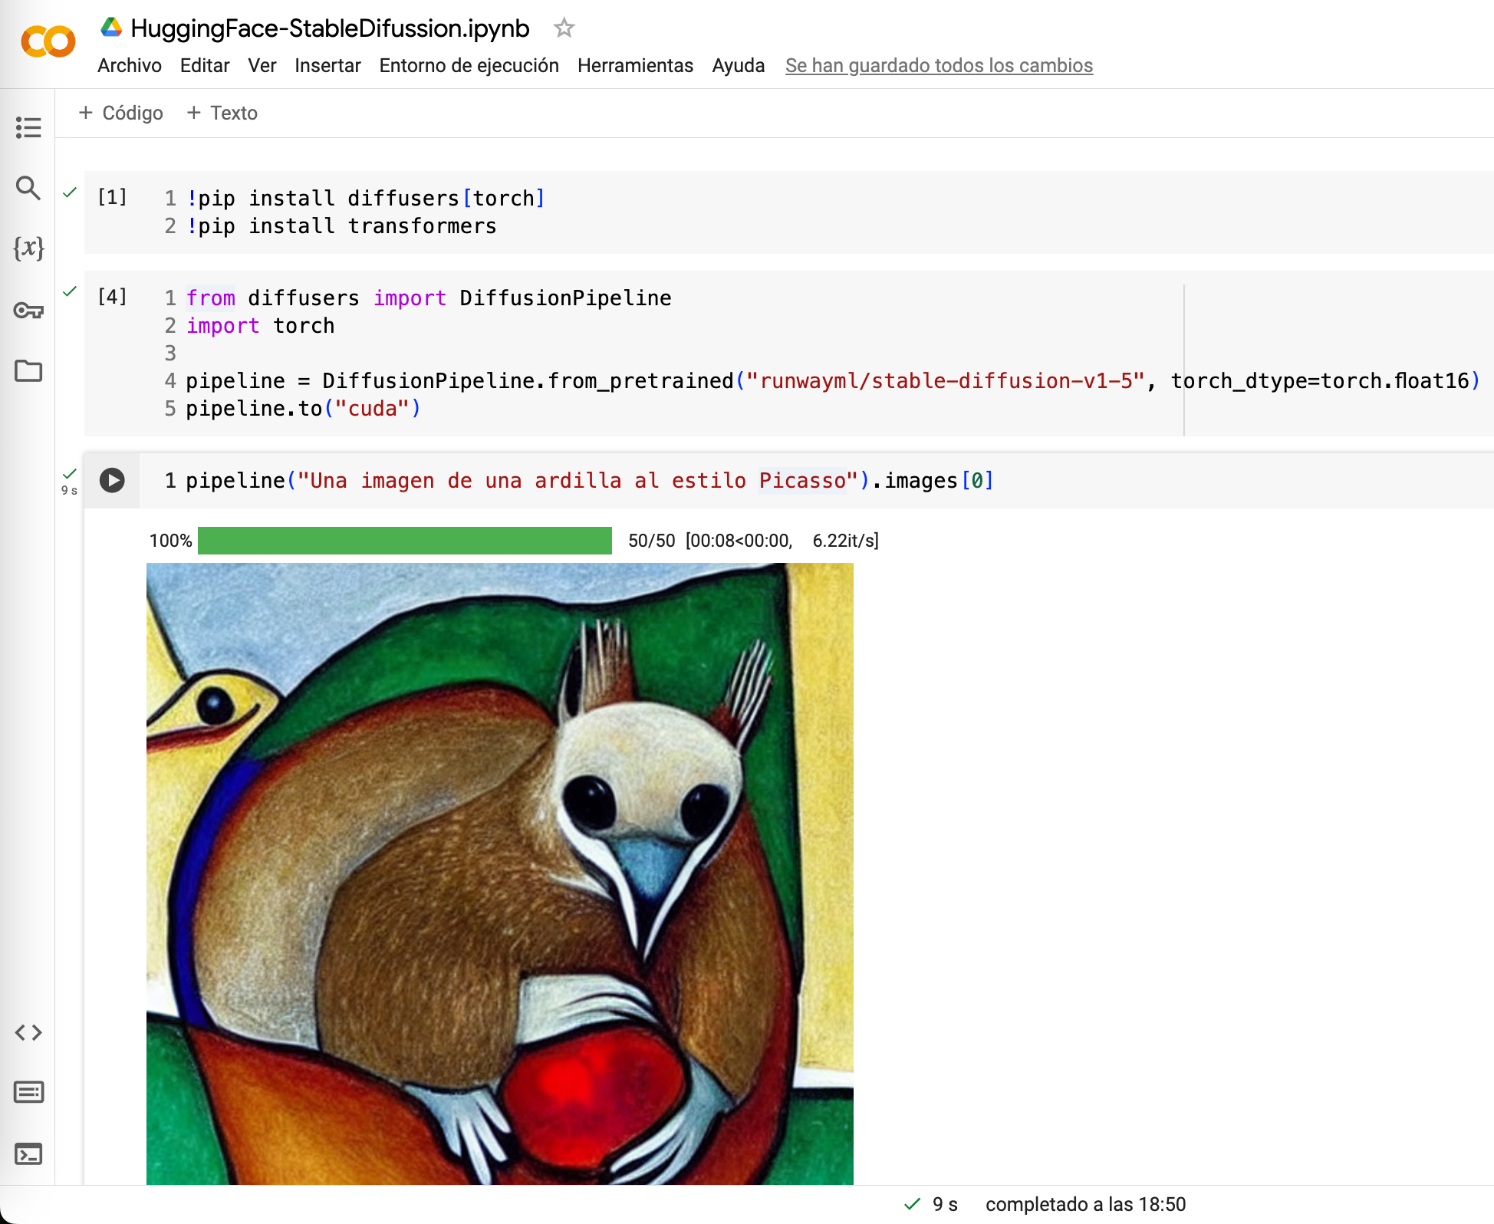Open the find and replace panel

coord(28,188)
